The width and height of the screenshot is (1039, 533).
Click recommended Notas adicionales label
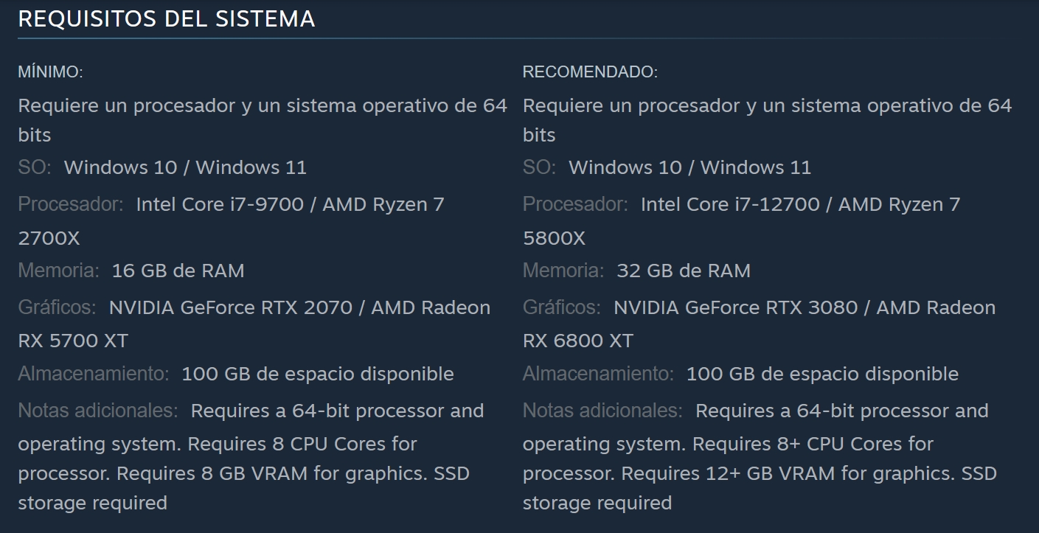tap(602, 411)
